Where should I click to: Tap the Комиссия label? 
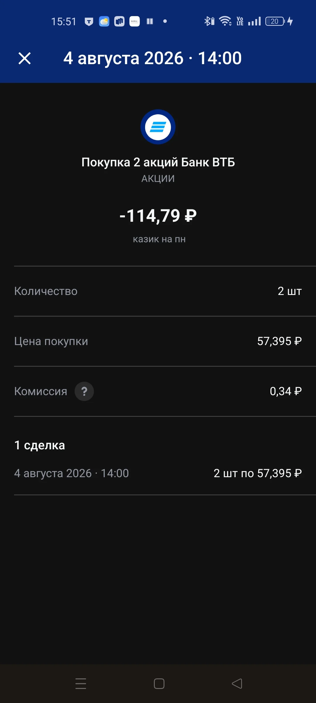point(41,391)
